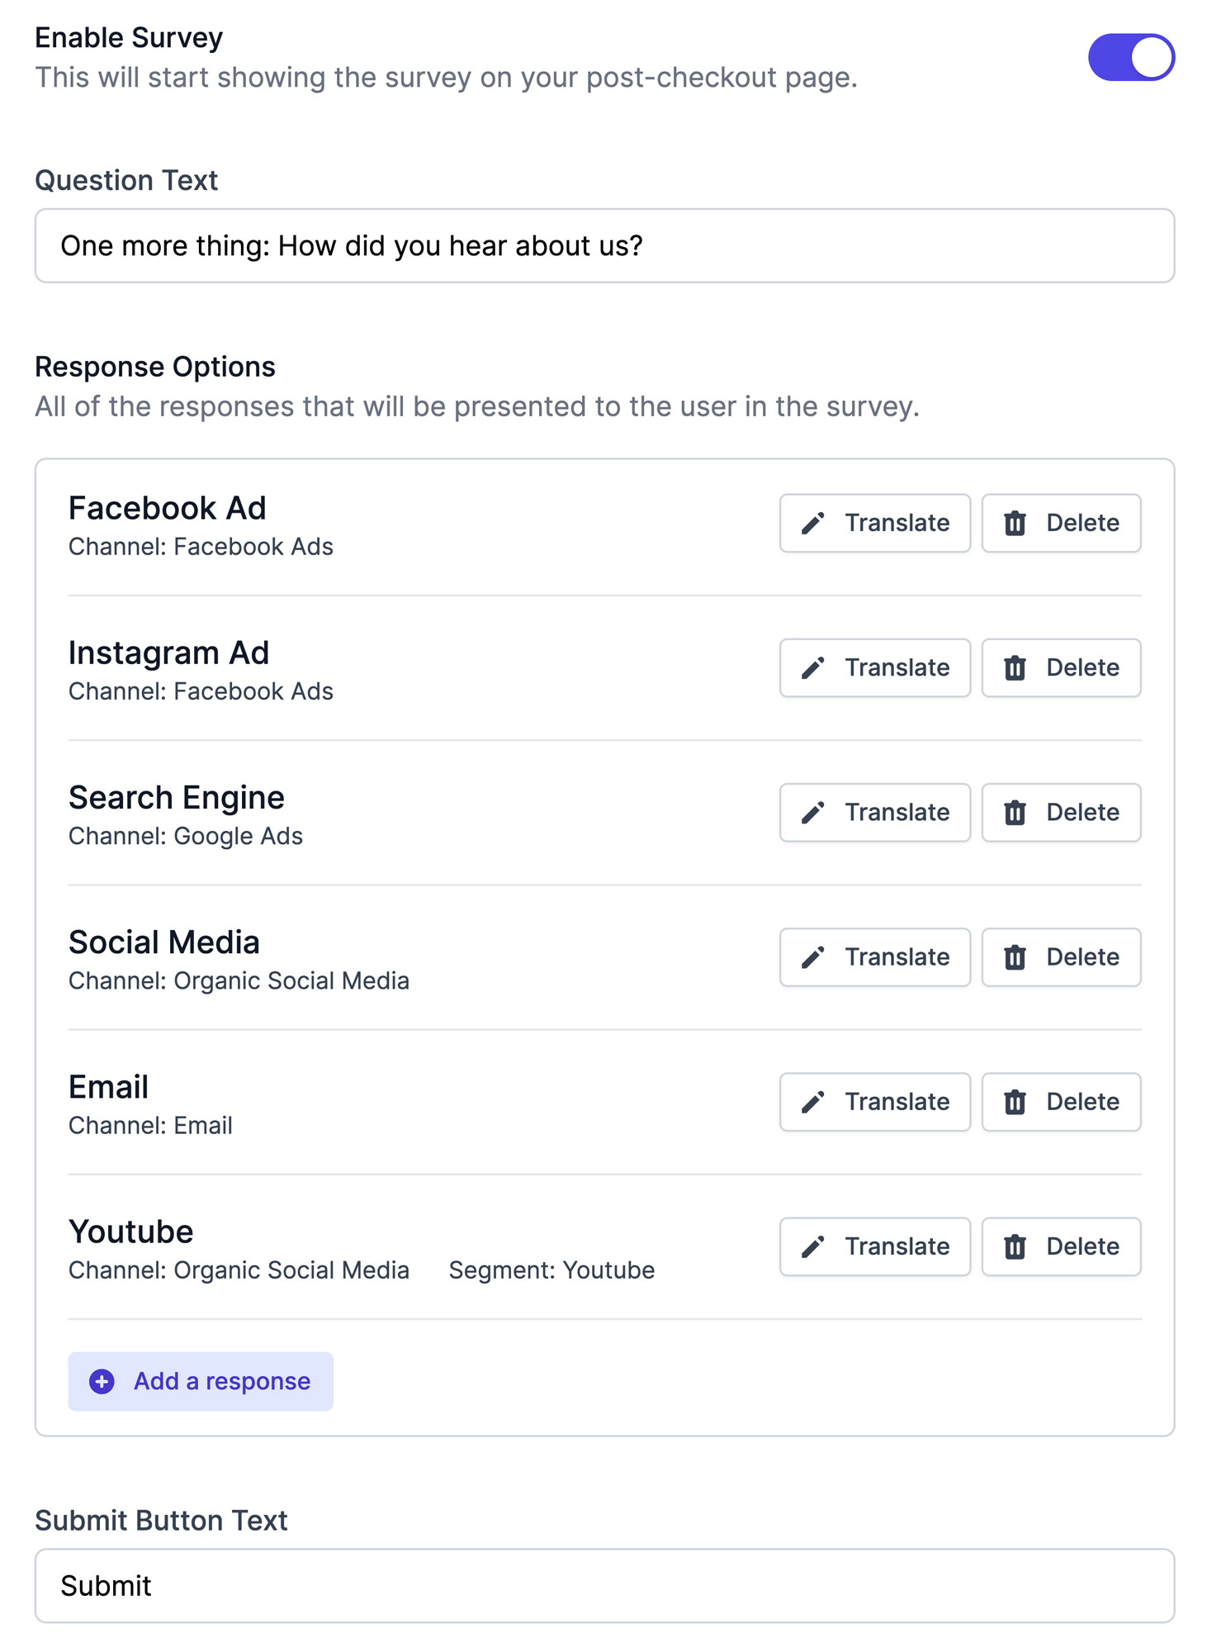
Task: Delete the Social Media response option
Action: click(x=1061, y=957)
